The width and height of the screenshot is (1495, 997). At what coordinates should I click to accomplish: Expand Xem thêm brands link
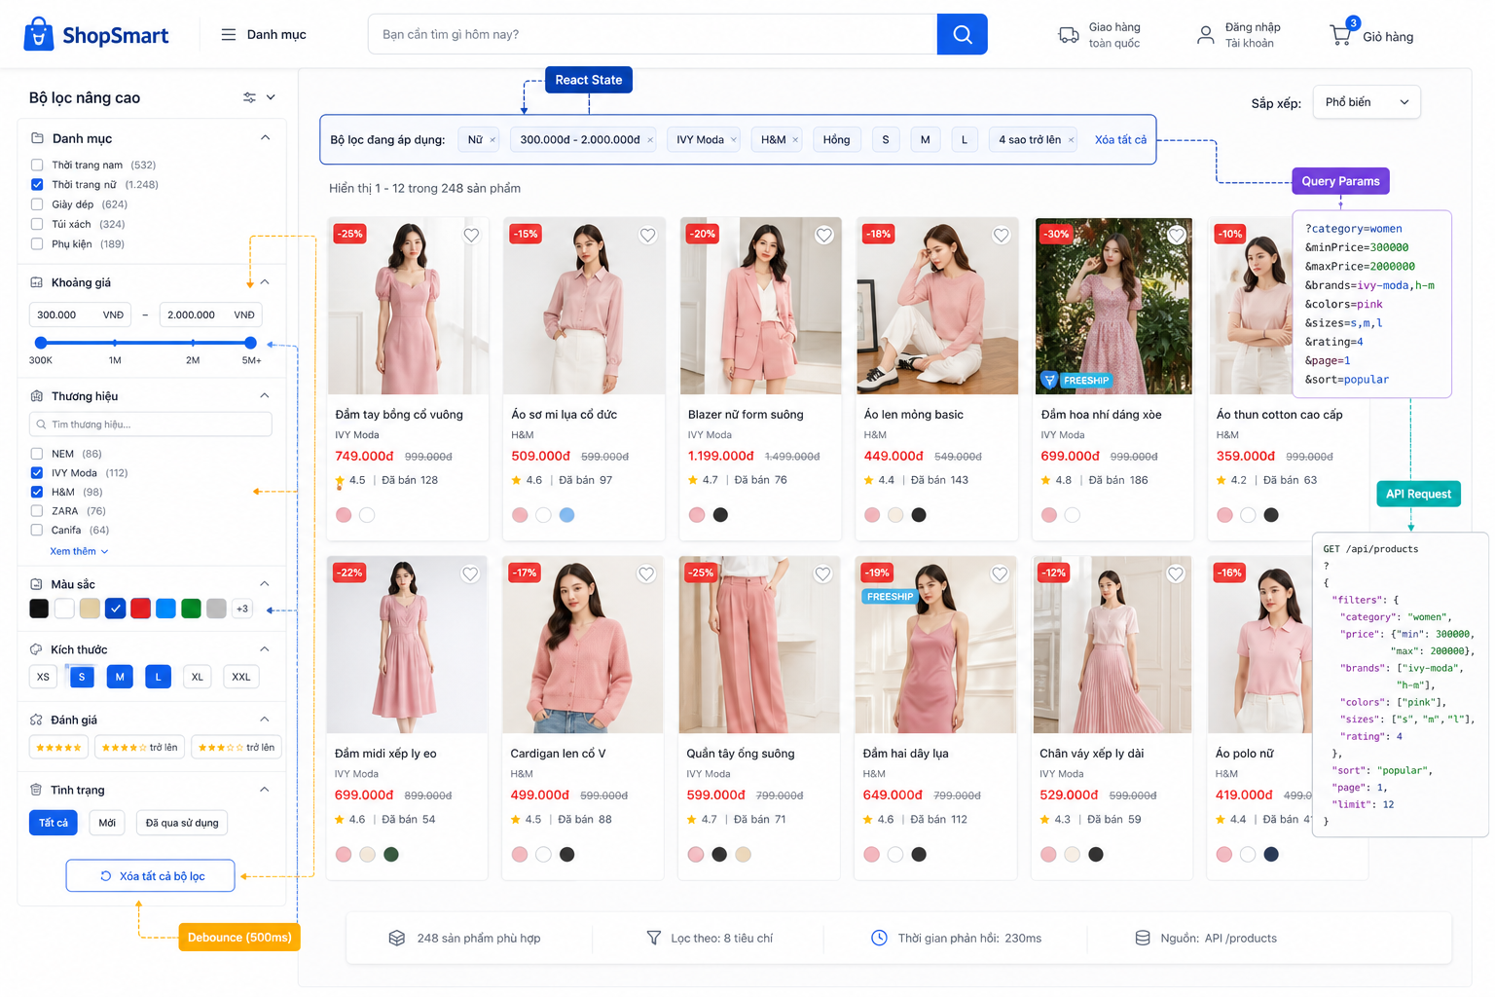pyautogui.click(x=79, y=551)
